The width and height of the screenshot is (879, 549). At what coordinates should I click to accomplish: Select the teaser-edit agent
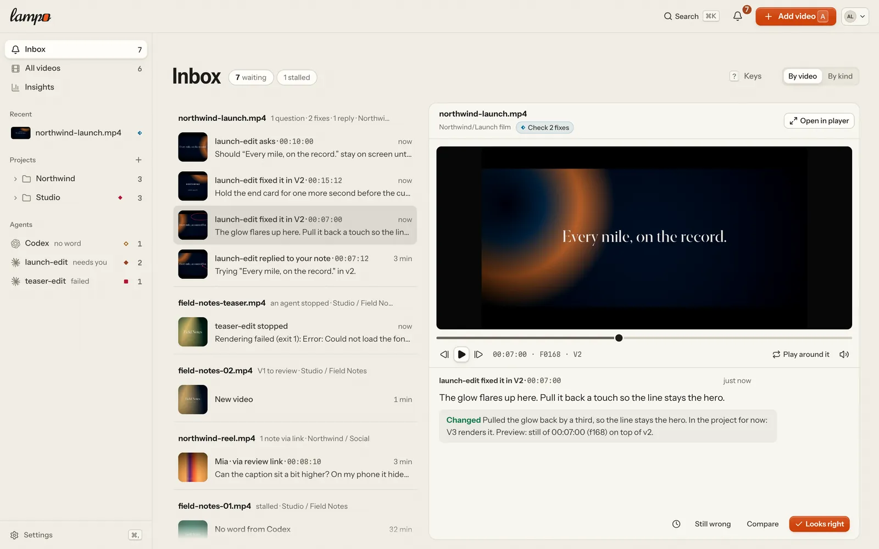(x=76, y=281)
